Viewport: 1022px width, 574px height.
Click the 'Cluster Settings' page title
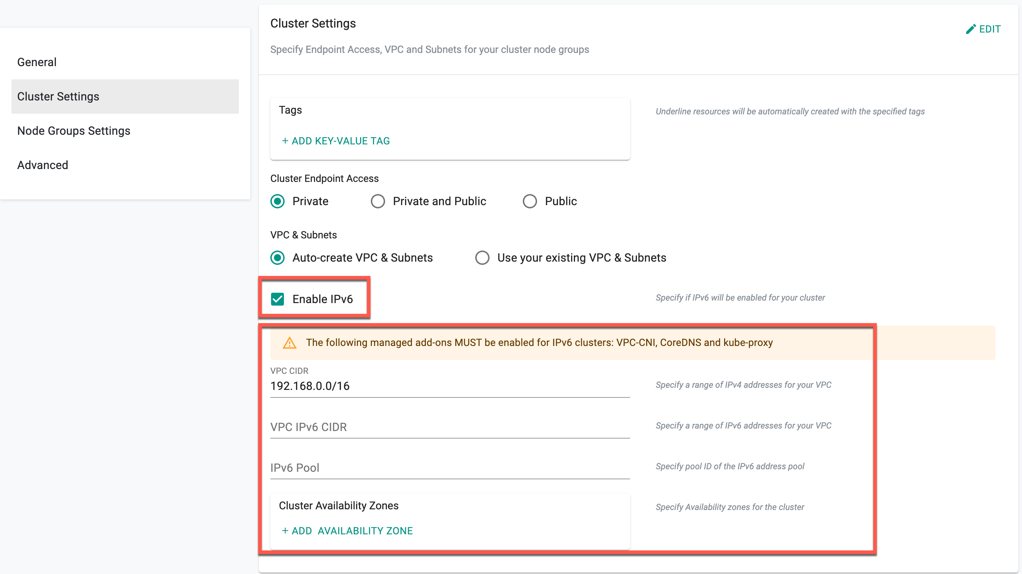(313, 23)
